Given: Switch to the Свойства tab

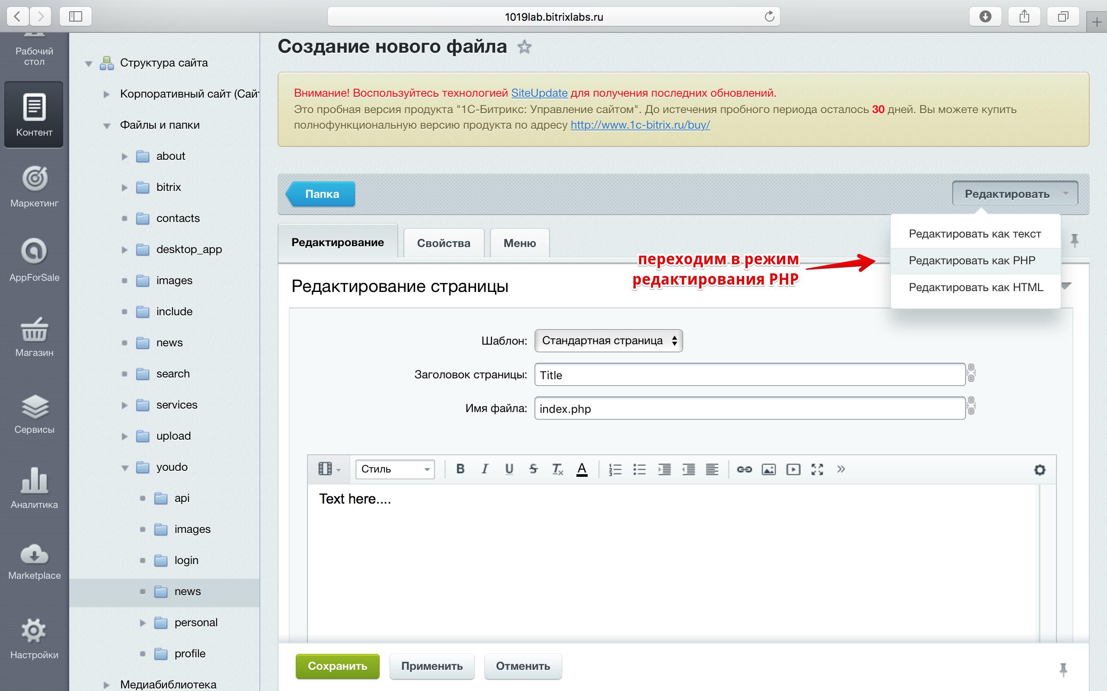Looking at the screenshot, I should (444, 243).
